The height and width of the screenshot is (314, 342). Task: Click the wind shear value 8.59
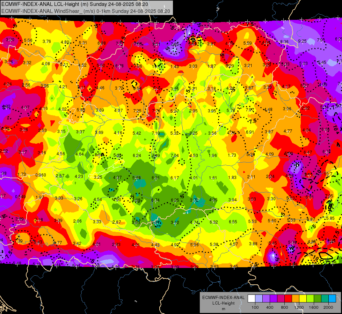click(99, 155)
